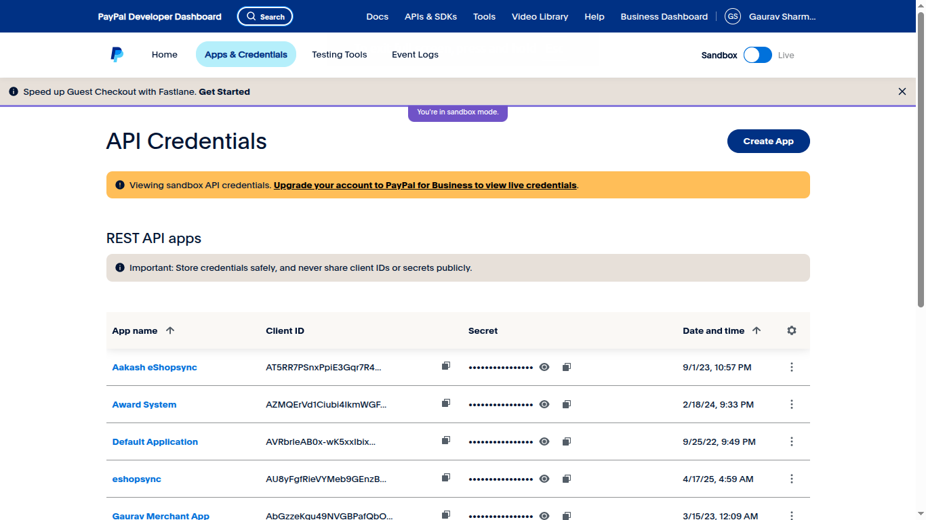Show the secret for eshopsync
926x520 pixels.
(x=544, y=478)
